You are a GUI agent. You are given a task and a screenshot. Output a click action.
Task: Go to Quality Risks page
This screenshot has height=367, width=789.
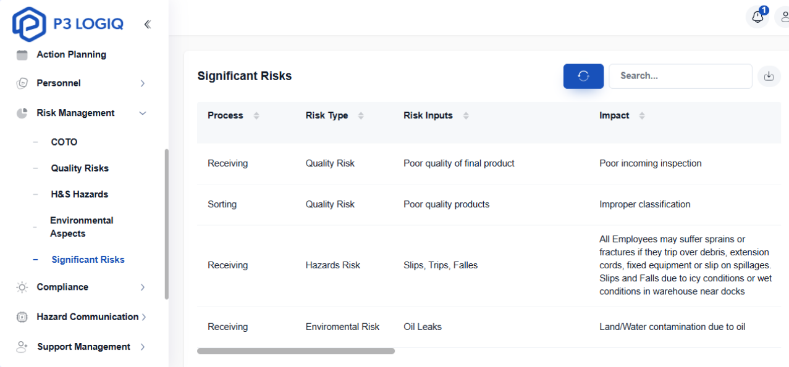point(80,168)
